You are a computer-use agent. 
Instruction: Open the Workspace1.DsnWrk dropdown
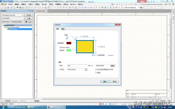[x=23, y=15]
